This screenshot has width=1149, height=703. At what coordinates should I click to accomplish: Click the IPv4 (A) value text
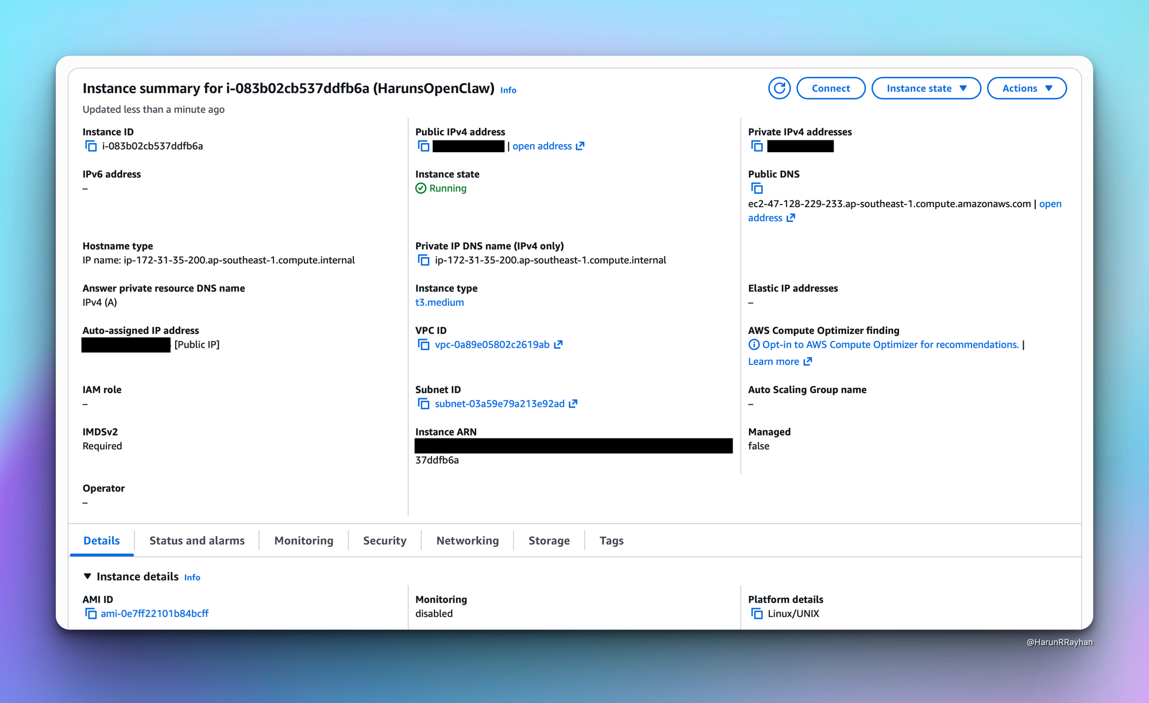coord(99,302)
